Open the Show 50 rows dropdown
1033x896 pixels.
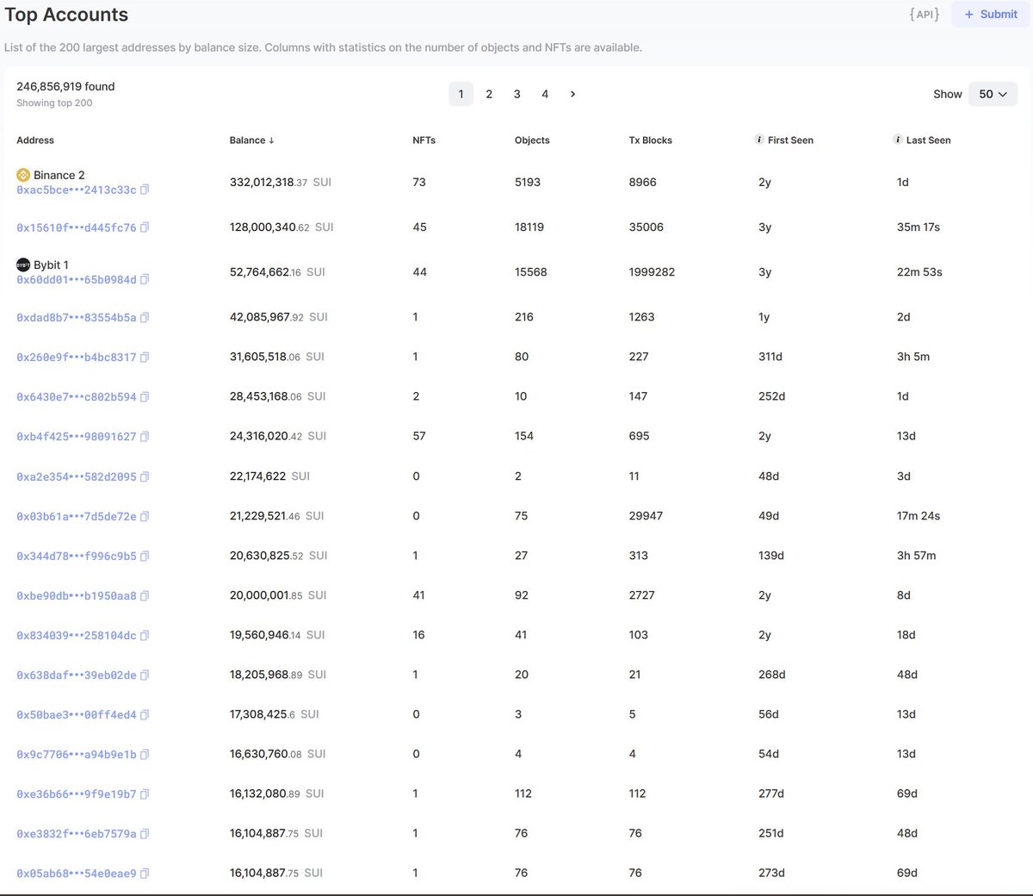993,94
